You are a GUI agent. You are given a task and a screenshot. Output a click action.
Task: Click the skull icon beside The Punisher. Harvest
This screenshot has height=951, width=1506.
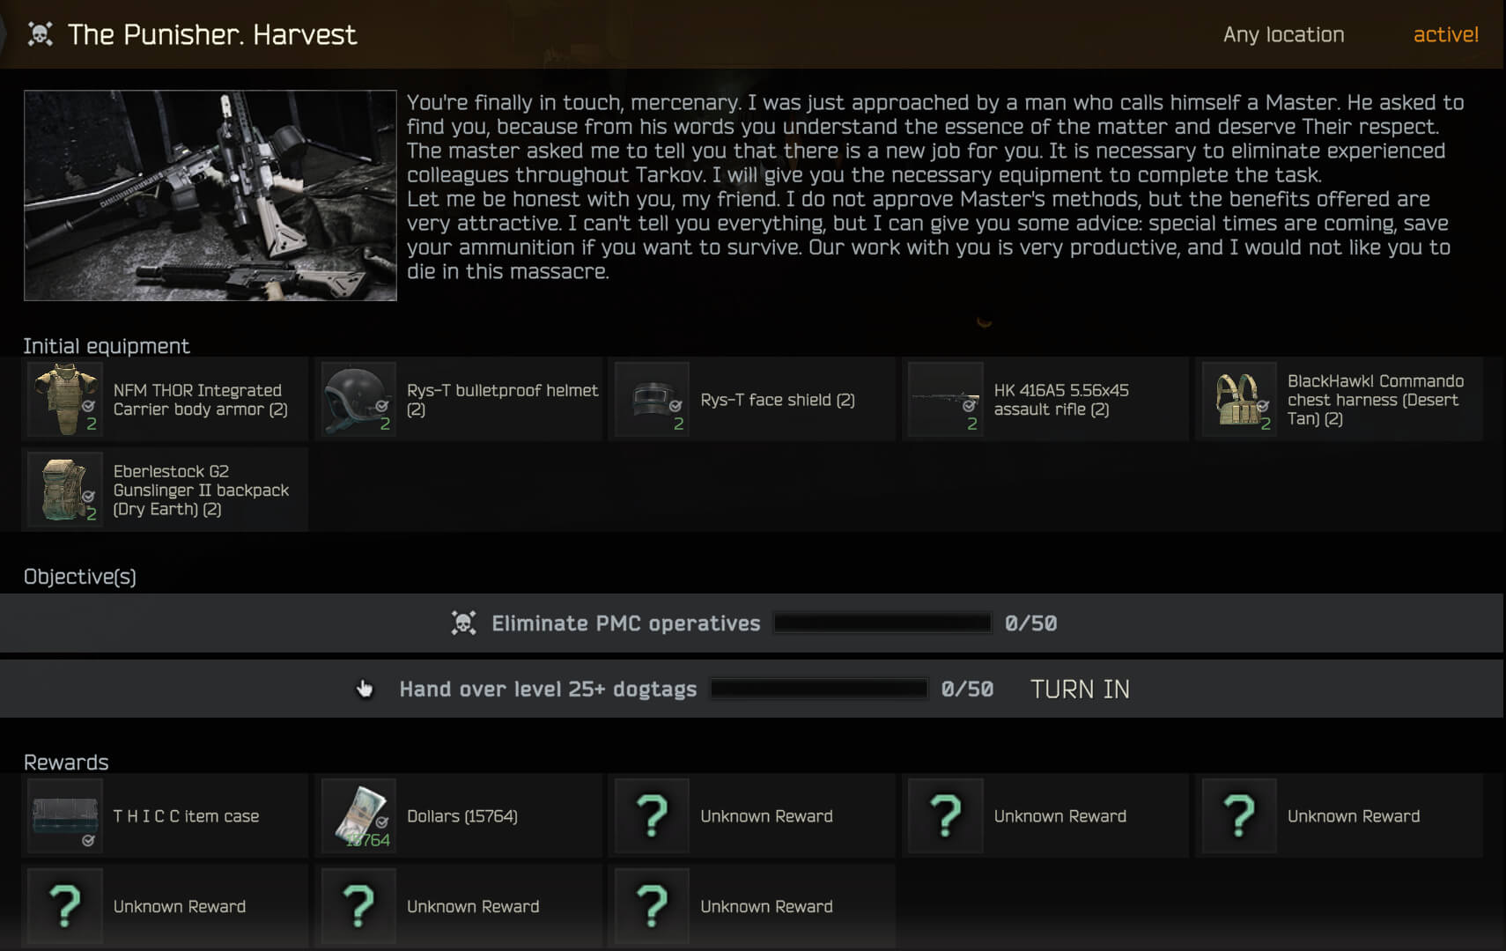tap(41, 34)
